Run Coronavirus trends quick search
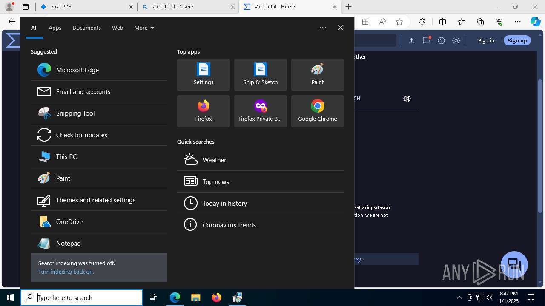The width and height of the screenshot is (545, 306). coord(261,225)
